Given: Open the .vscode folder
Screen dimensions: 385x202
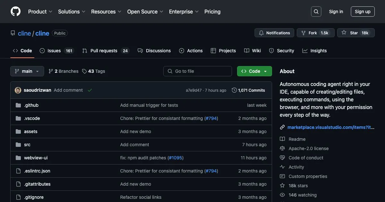Looking at the screenshot, I should click(32, 118).
